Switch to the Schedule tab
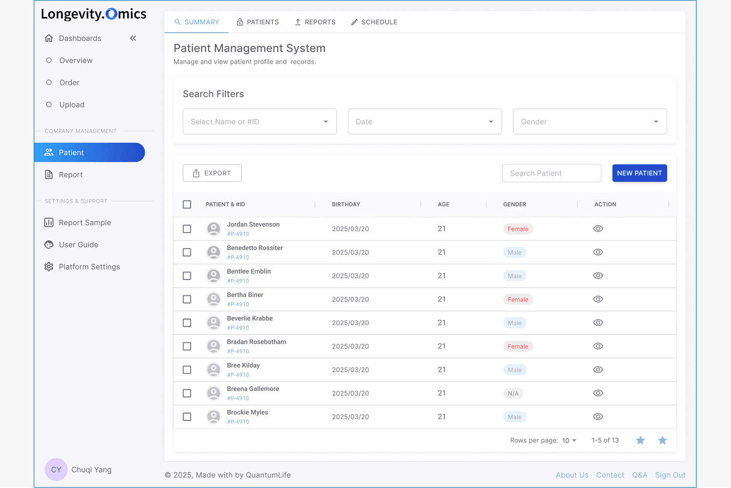Image resolution: width=731 pixels, height=488 pixels. pyautogui.click(x=374, y=22)
